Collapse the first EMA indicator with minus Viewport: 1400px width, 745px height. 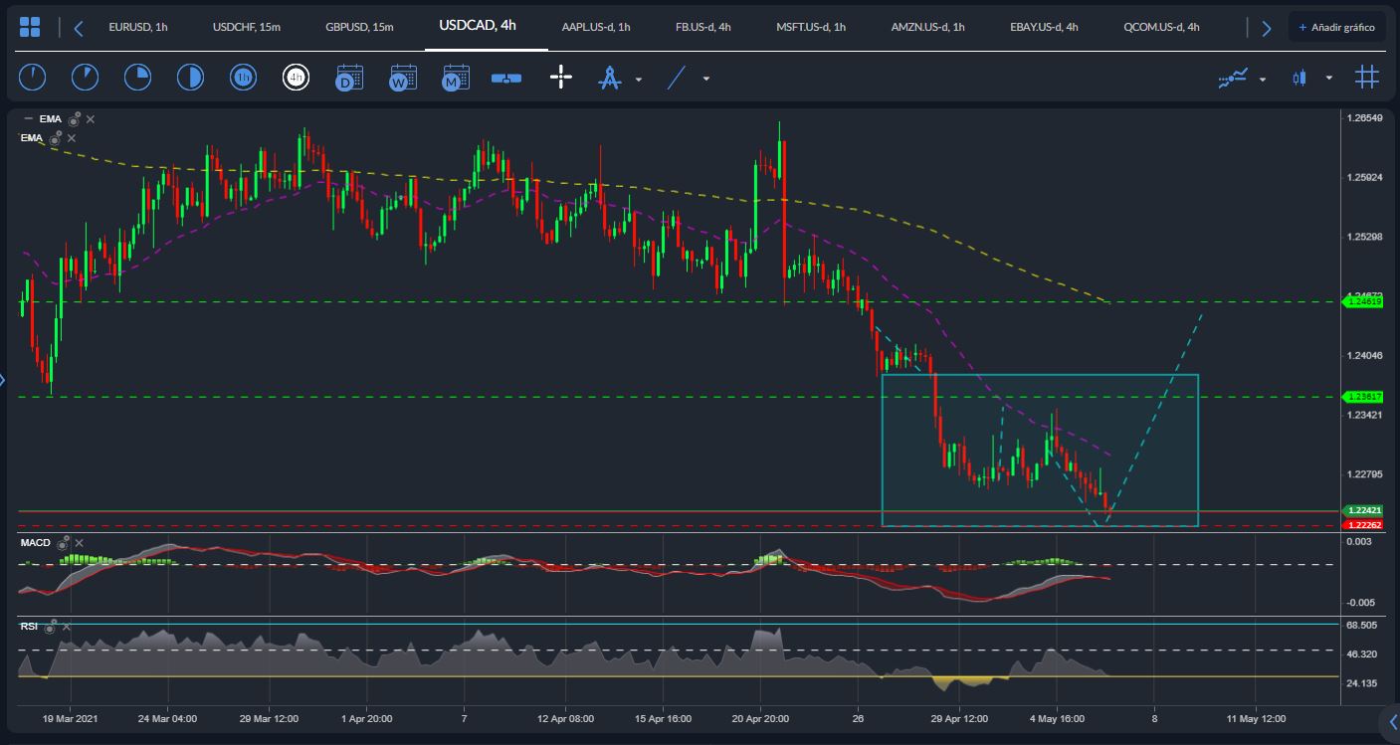pyautogui.click(x=26, y=119)
